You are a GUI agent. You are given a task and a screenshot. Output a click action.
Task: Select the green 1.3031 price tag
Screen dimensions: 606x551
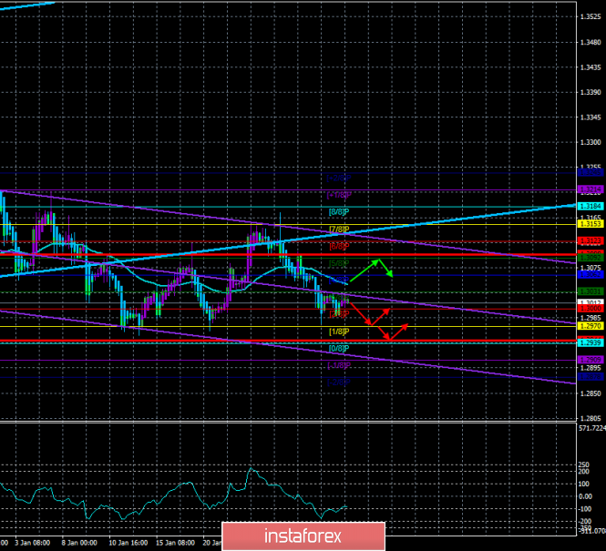591,291
